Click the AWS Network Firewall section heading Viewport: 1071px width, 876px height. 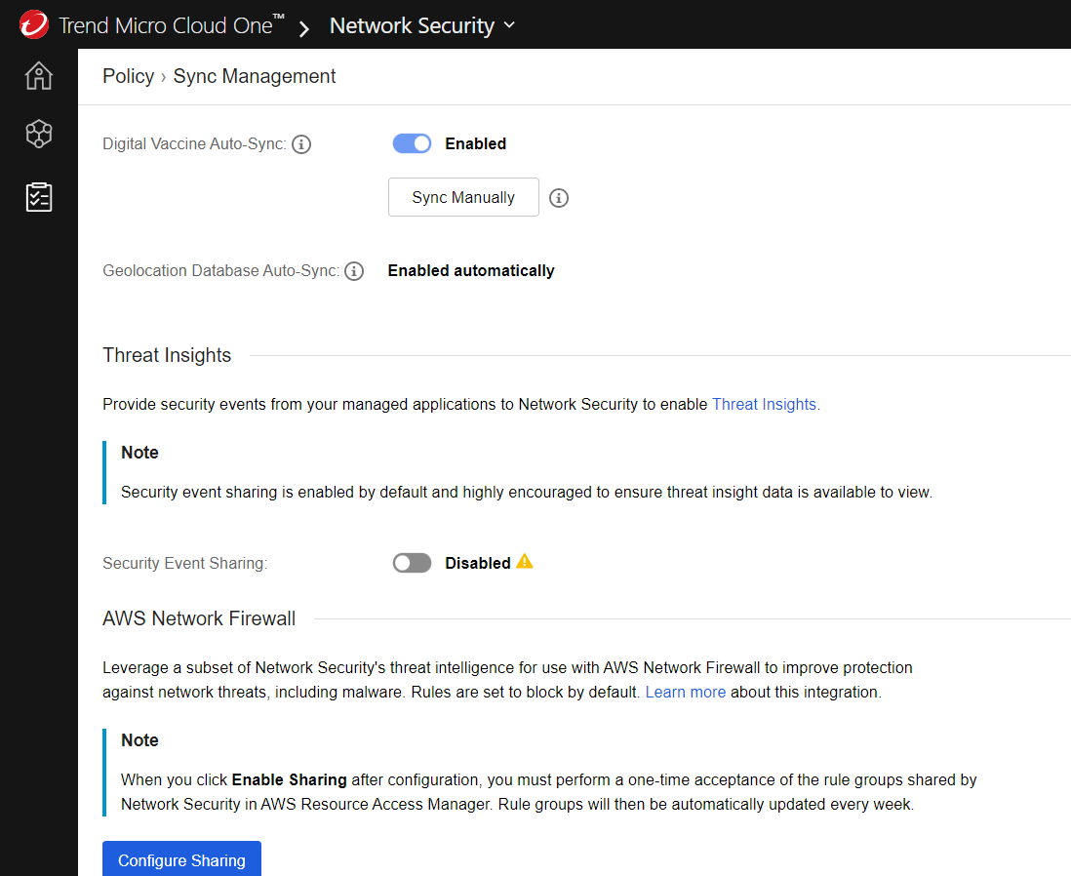[199, 618]
